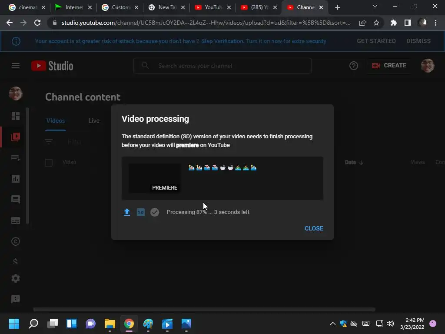Share this page icon in address bar
445x334 pixels.
point(362,23)
